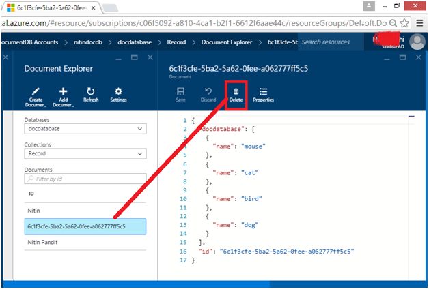Select the 6c1f3cfe document row

tap(85, 226)
